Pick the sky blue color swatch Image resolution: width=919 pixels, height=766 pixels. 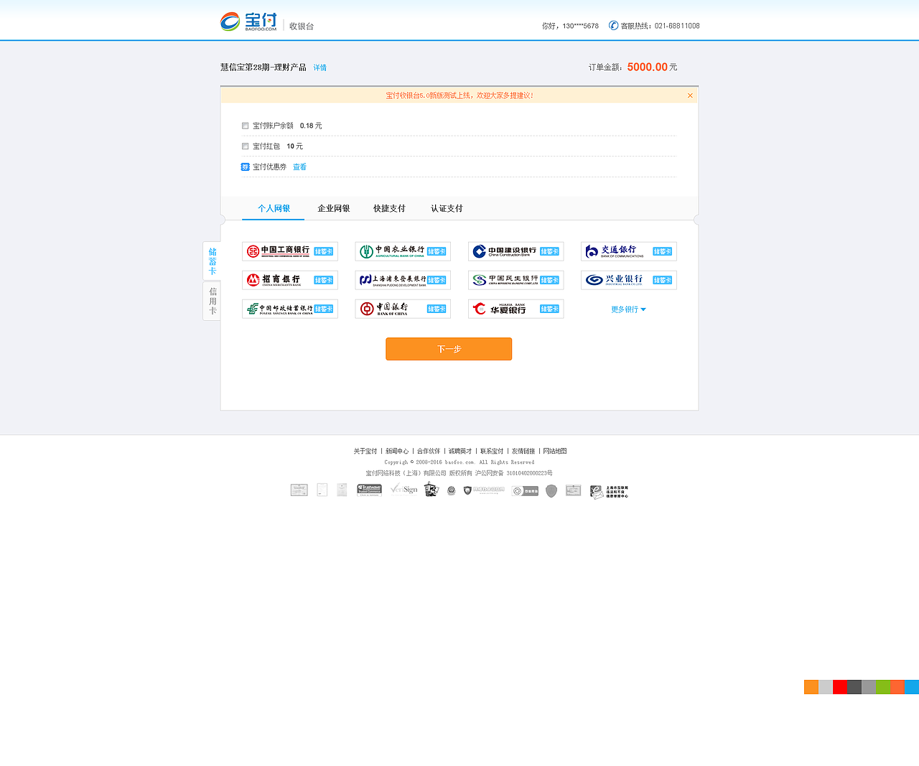(912, 687)
